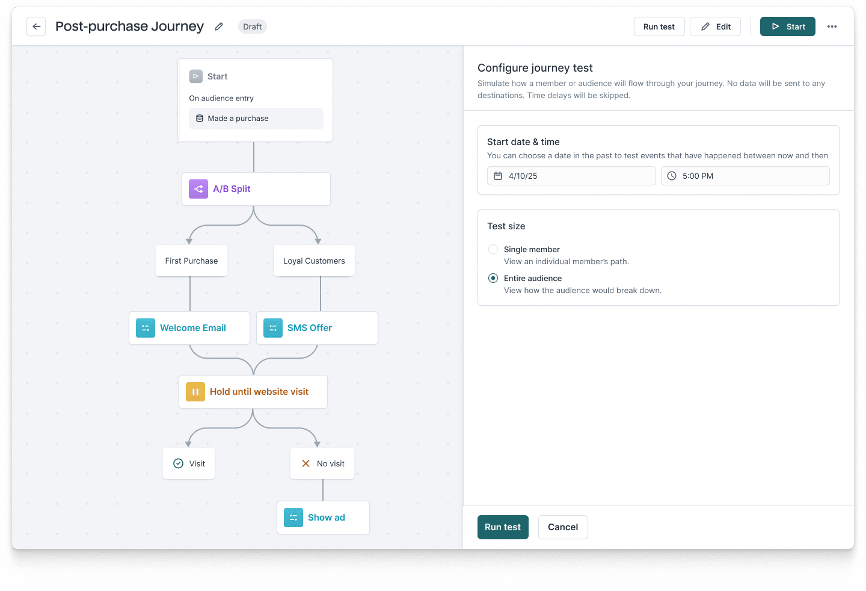This screenshot has height=591, width=866.
Task: Click the Made a purchase entry condition
Action: tap(256, 119)
